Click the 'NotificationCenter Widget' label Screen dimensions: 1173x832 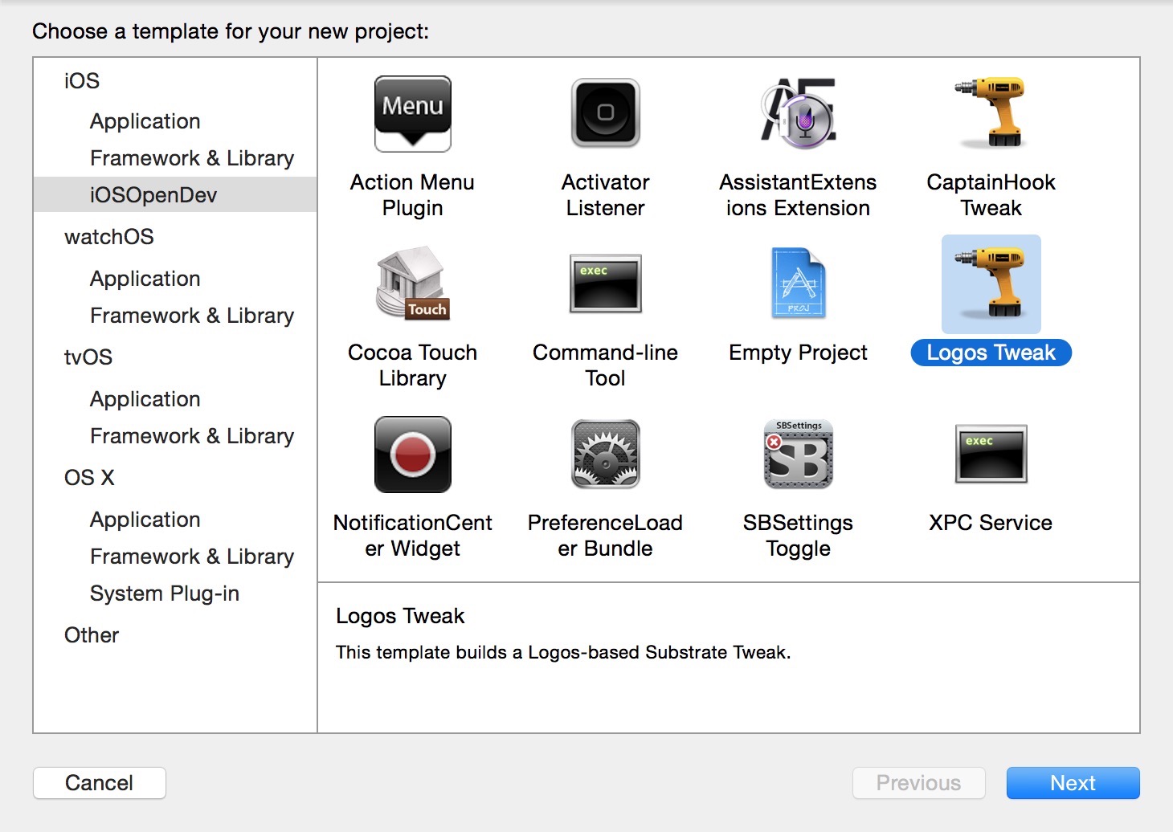coord(413,536)
